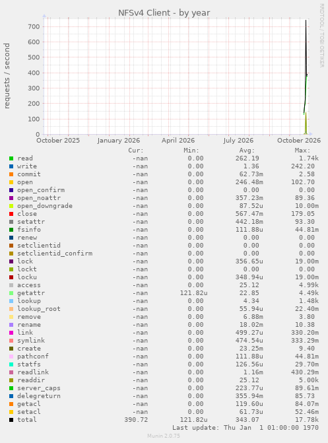
Task: Click the 100 y-axis tick label
Action: tap(34, 119)
